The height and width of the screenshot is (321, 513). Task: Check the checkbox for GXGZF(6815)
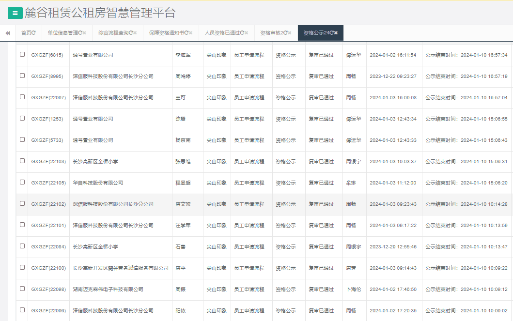tap(21, 55)
